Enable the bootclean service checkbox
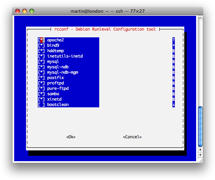215x180 pixels. pyautogui.click(x=42, y=105)
